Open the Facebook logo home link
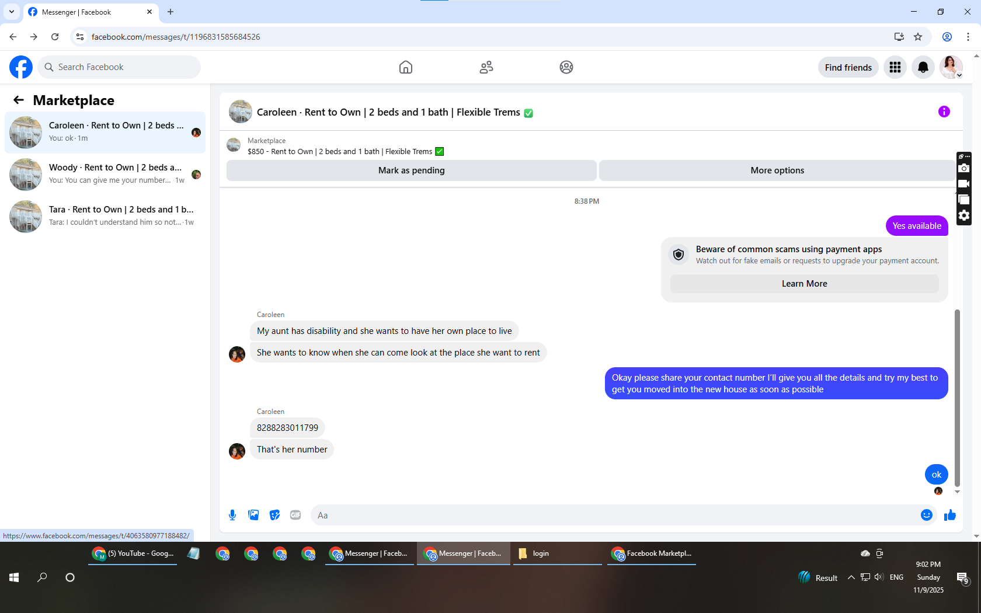This screenshot has width=981, height=613. (21, 67)
